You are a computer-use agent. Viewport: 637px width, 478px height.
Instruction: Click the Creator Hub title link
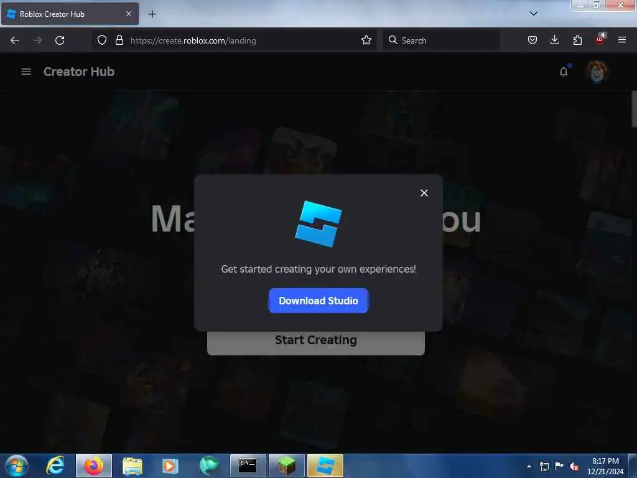click(x=79, y=72)
